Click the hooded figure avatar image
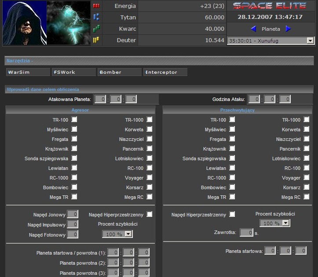Image resolution: width=318 pixels, height=277 pixels. click(x=24, y=23)
